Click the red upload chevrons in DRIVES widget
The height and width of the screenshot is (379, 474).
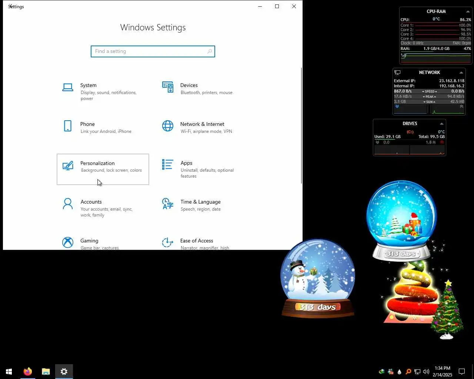[442, 142]
